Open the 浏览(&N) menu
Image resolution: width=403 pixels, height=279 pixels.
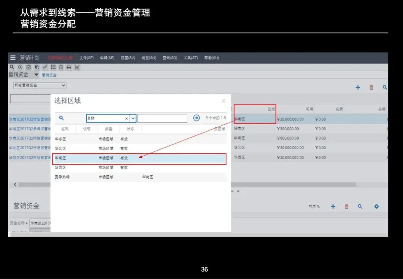(x=149, y=58)
